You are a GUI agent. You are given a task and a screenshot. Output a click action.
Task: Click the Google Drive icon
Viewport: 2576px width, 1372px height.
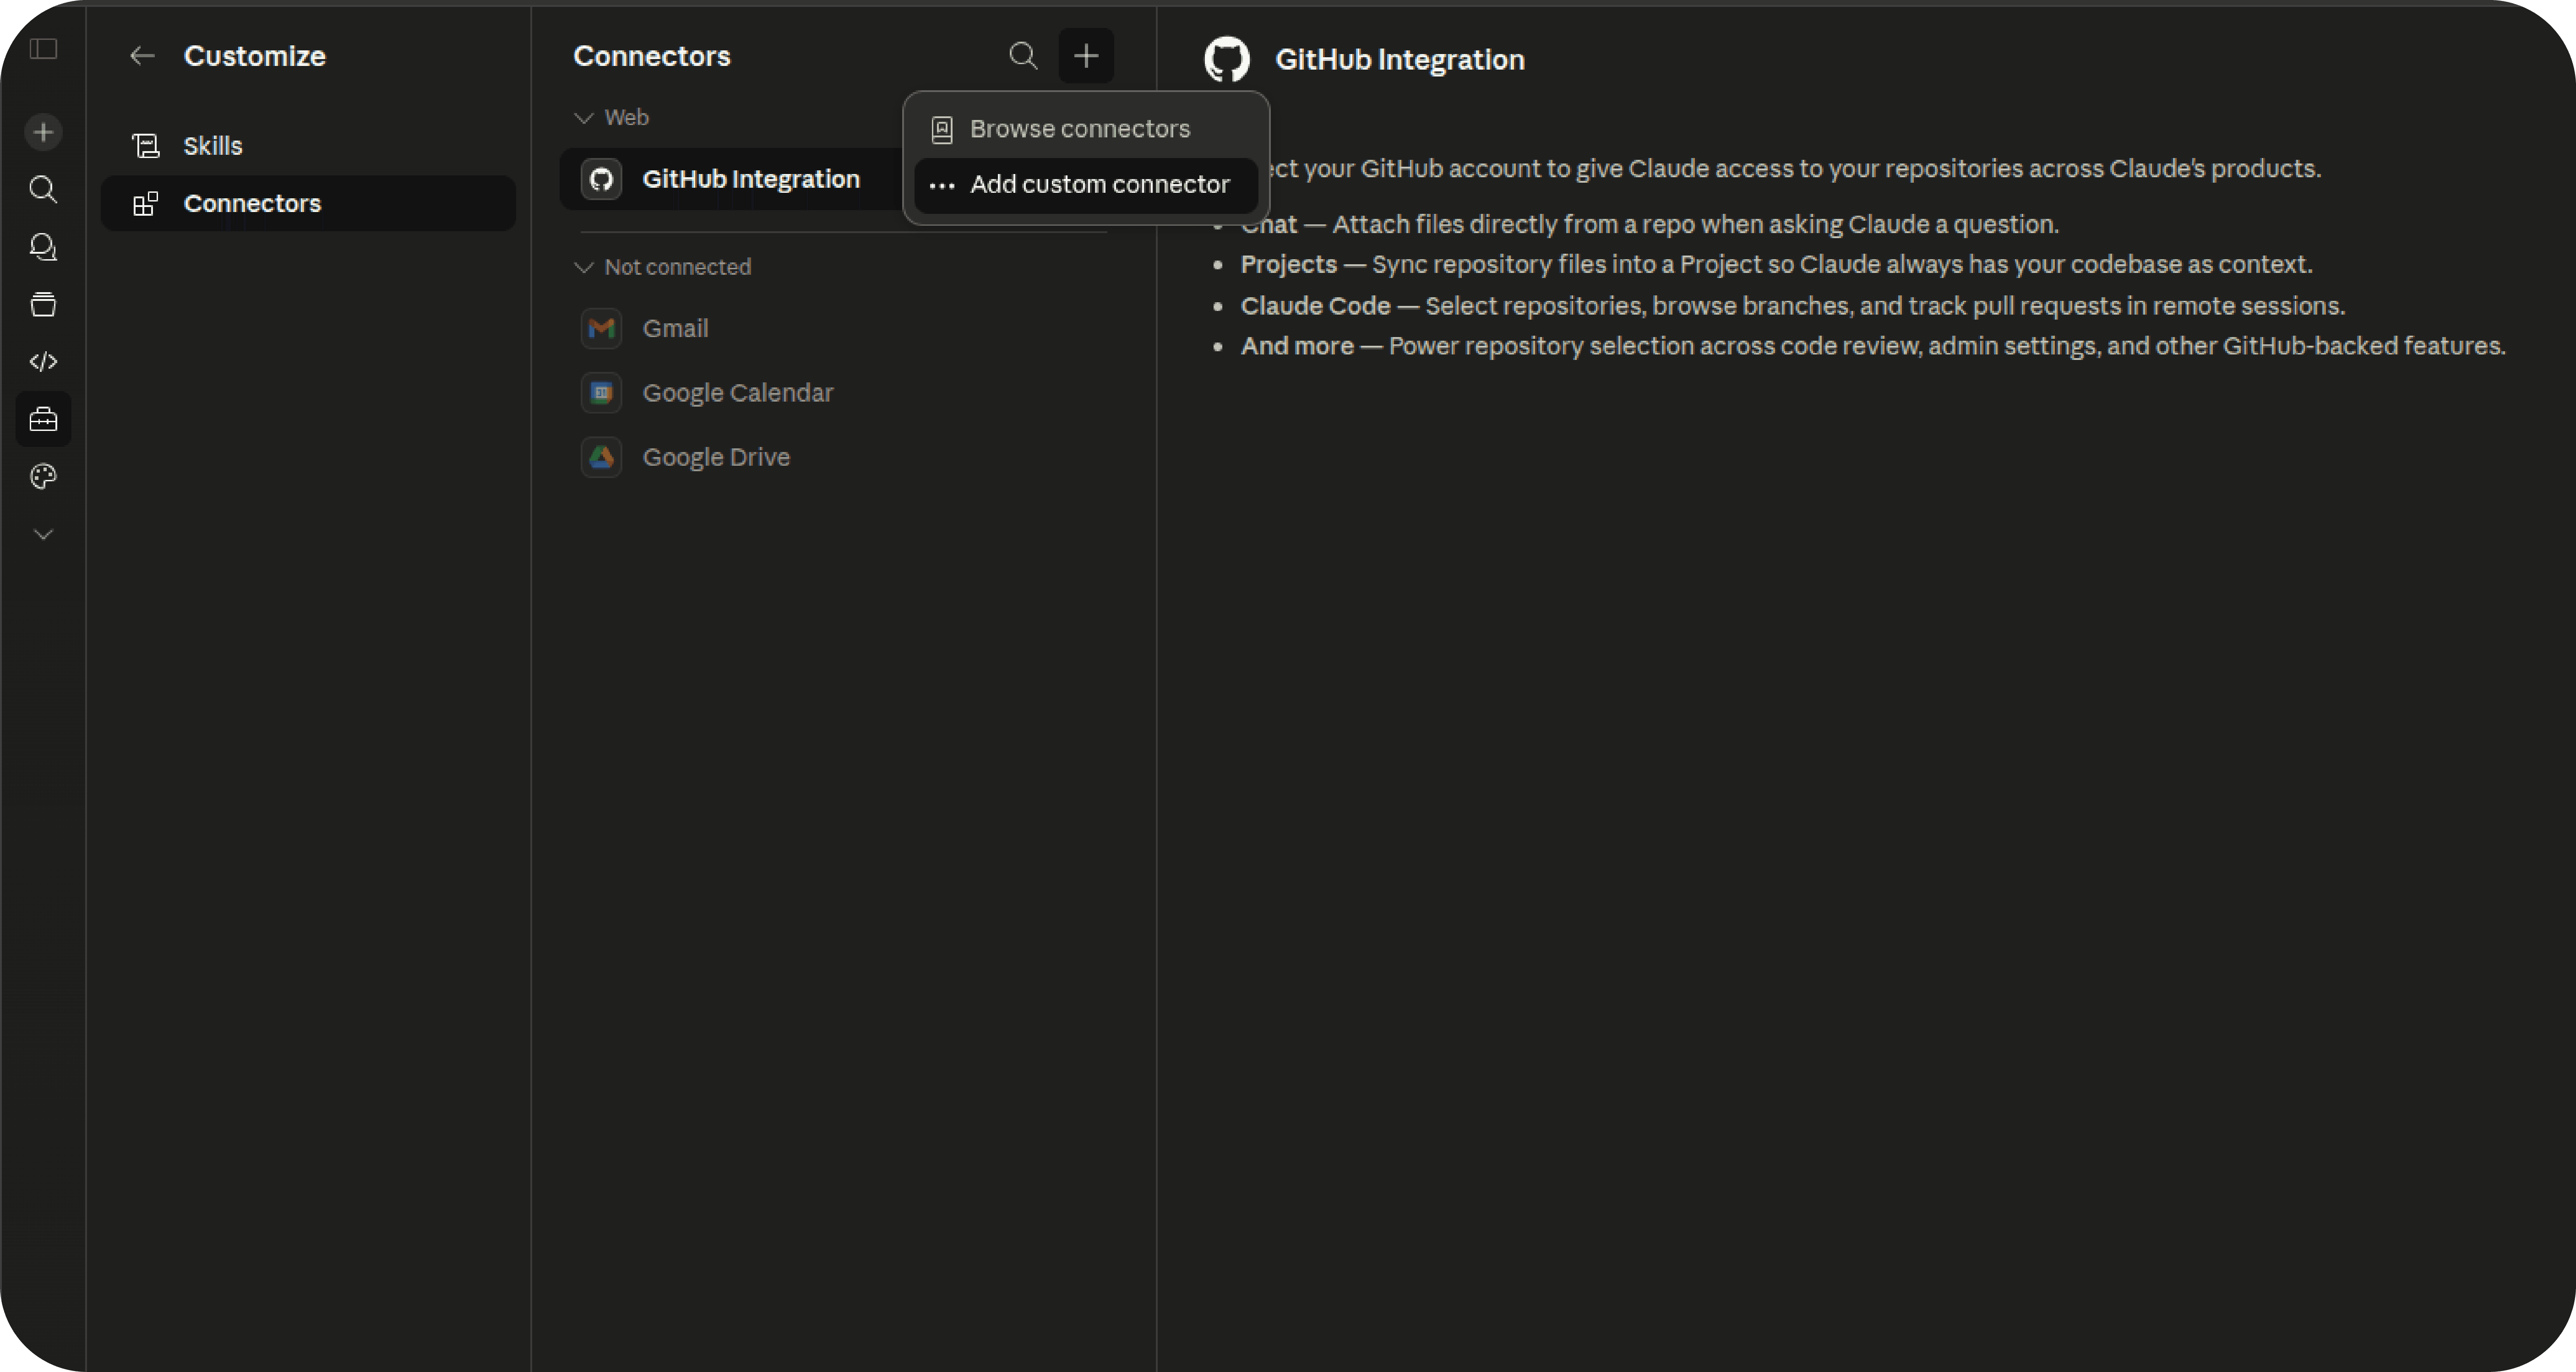tap(601, 457)
